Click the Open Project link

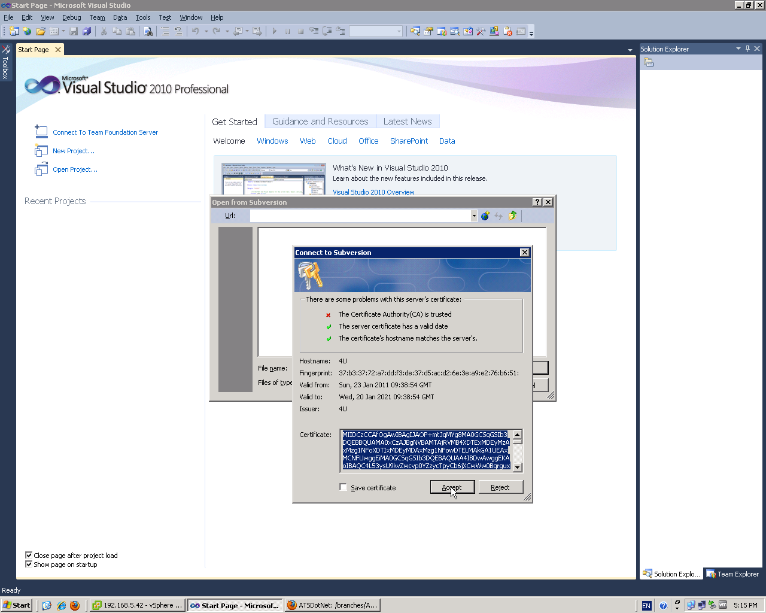click(75, 169)
